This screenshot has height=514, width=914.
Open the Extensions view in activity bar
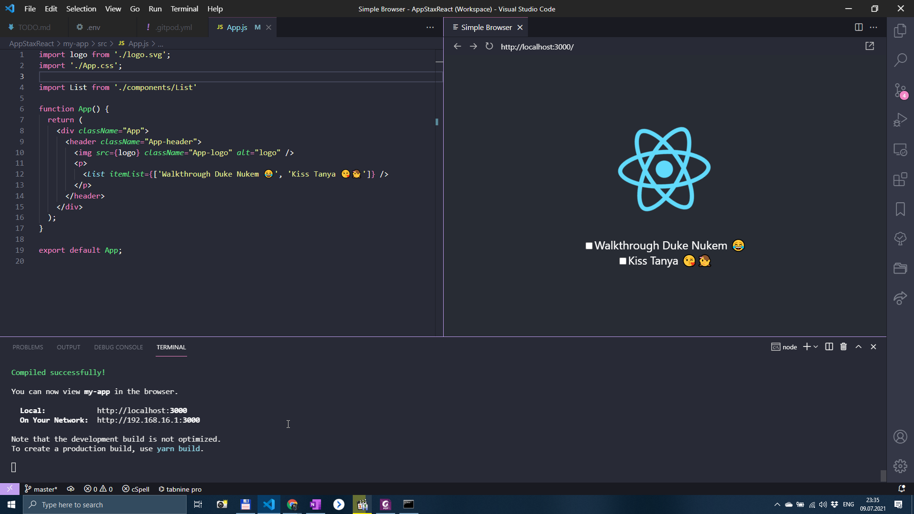[x=900, y=179]
